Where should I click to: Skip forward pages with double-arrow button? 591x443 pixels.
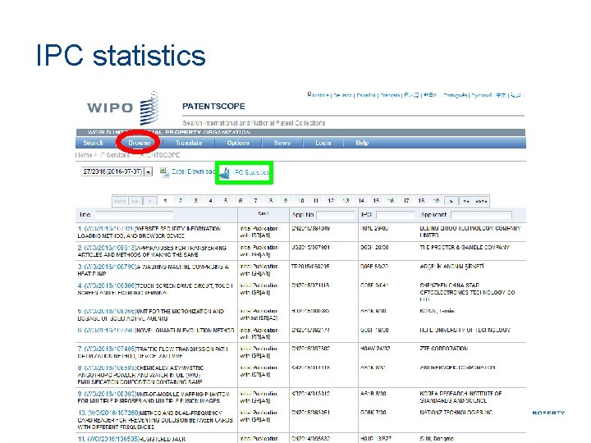(466, 201)
